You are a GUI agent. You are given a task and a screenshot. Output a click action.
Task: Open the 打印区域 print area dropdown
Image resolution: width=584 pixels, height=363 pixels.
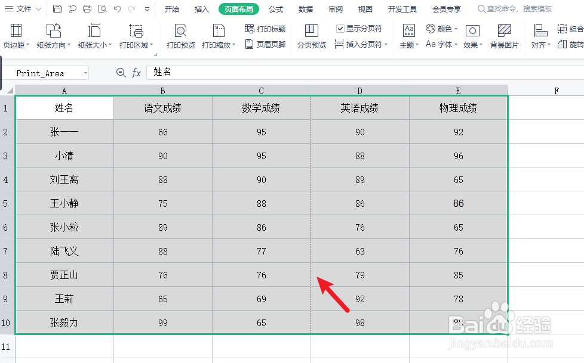click(x=136, y=36)
